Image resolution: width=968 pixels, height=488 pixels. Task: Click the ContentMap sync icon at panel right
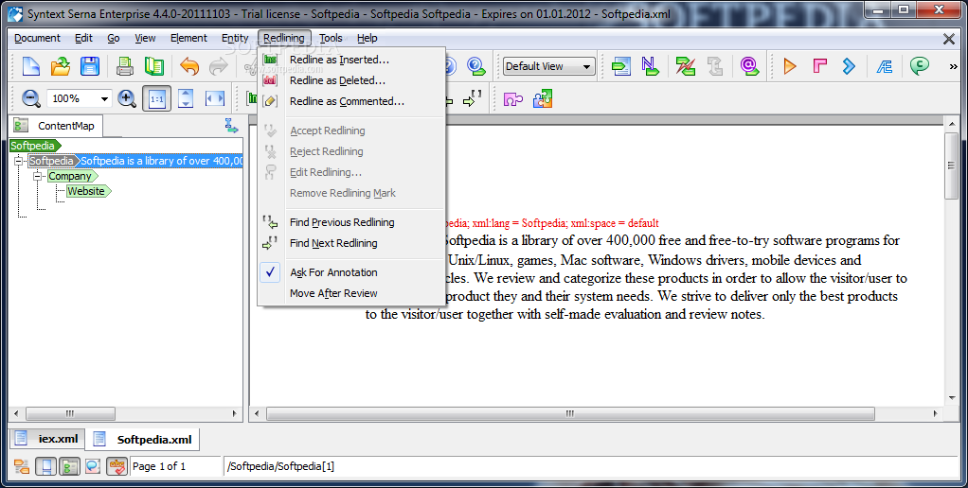[231, 127]
